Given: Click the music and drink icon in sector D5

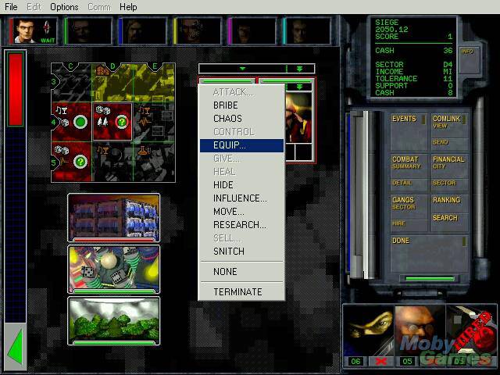Looking at the screenshot, I should [x=102, y=150].
